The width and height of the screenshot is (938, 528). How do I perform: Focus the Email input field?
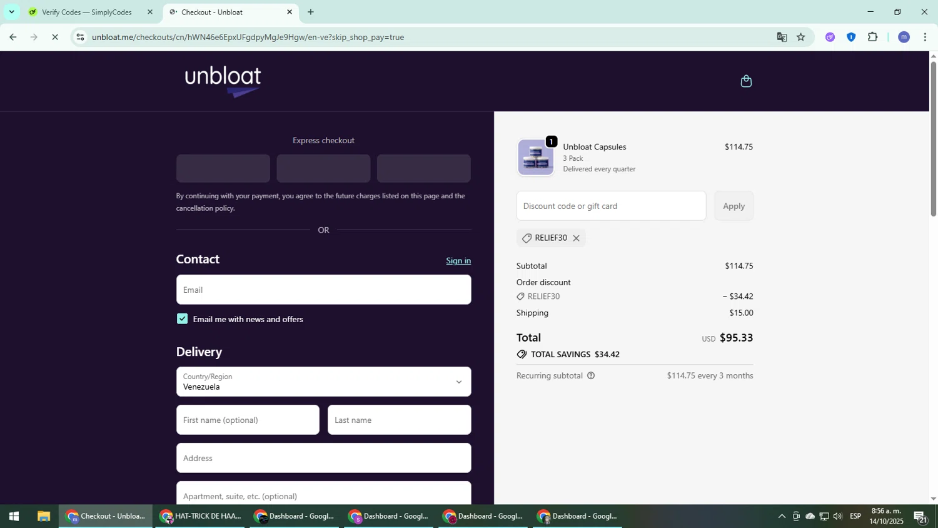coord(323,290)
